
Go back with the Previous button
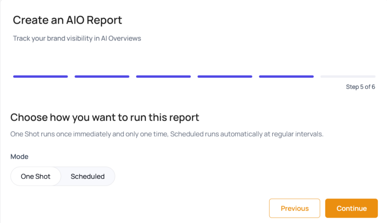pos(294,208)
